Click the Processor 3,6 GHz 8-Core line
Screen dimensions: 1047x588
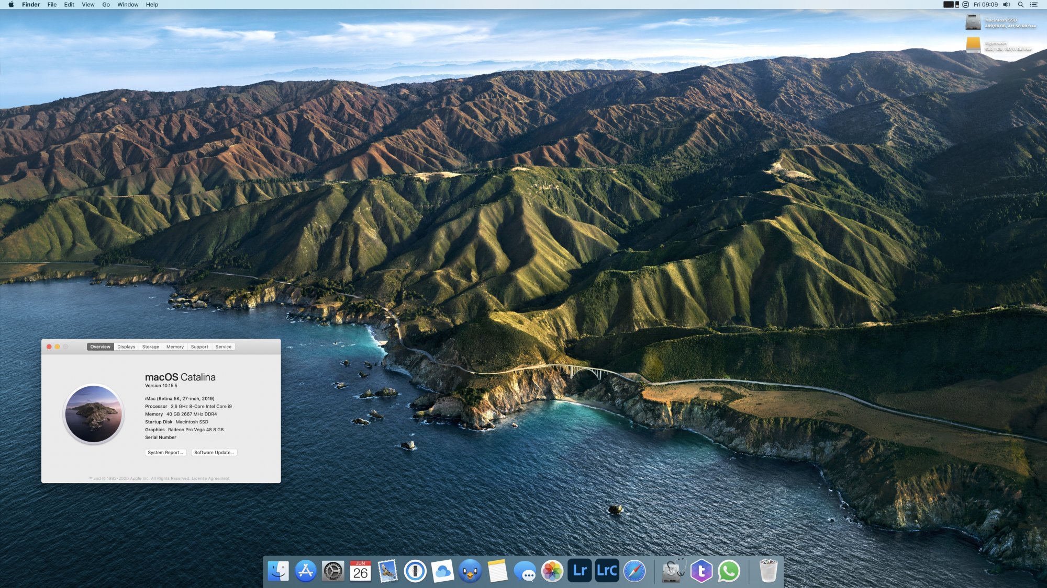188,407
